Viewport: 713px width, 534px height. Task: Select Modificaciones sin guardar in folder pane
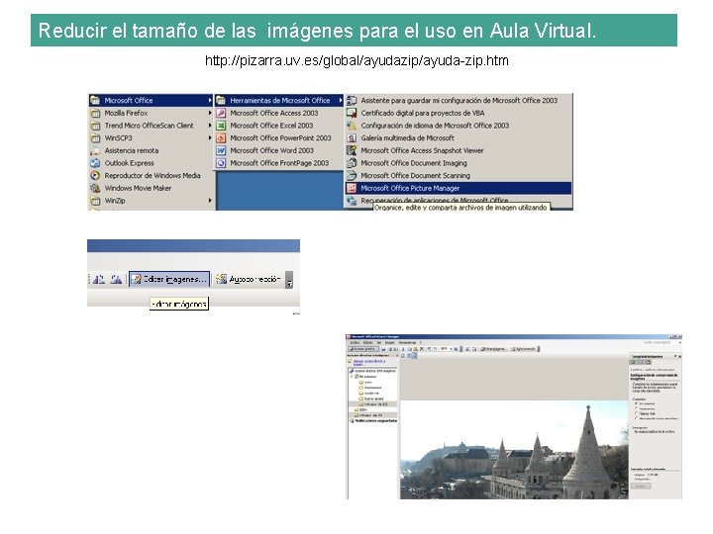coord(373,421)
